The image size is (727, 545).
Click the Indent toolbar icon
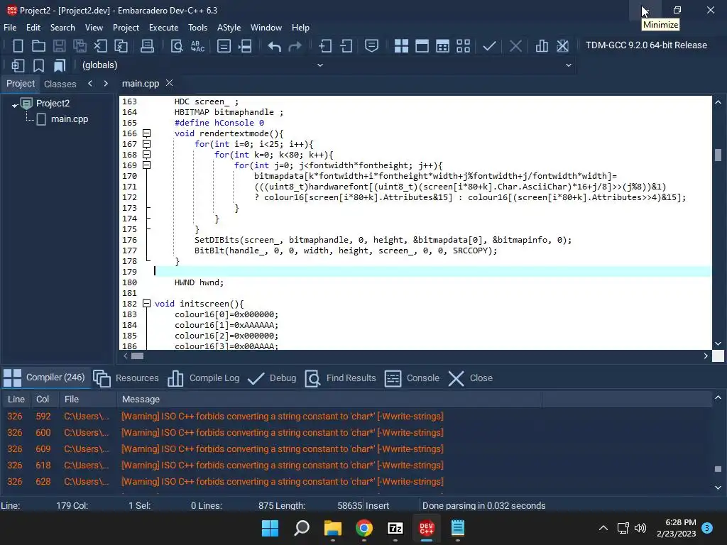(x=325, y=46)
